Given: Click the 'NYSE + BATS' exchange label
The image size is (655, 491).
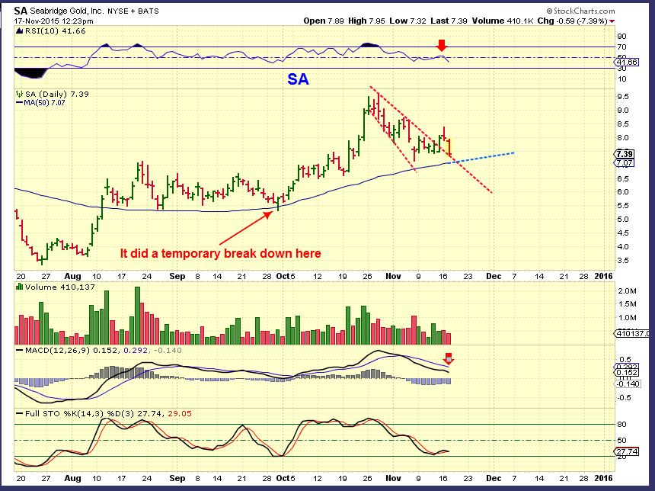Looking at the screenshot, I should pyautogui.click(x=134, y=11).
